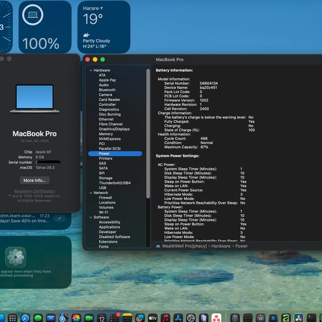Select Graphics/Displays in the sidebar

click(x=114, y=129)
